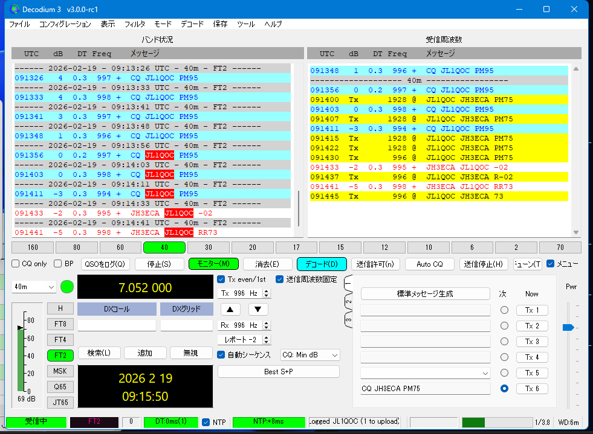Open the 40m band dropdown
593x434 pixels.
[x=34, y=287]
